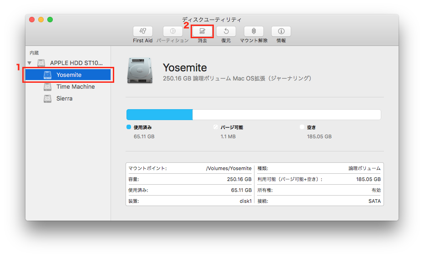Click the yellow minimize window button

tap(41, 20)
